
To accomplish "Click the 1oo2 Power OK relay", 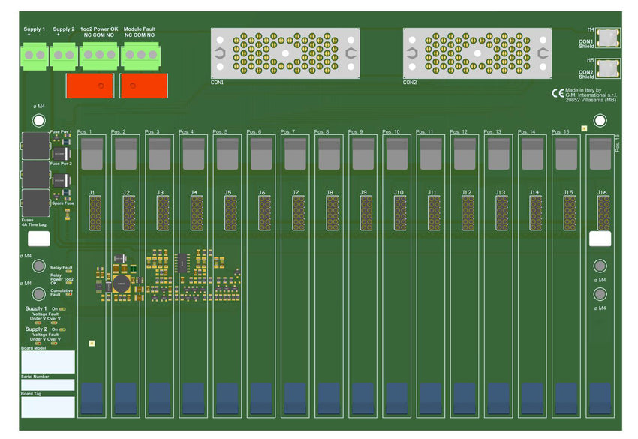I will click(91, 85).
